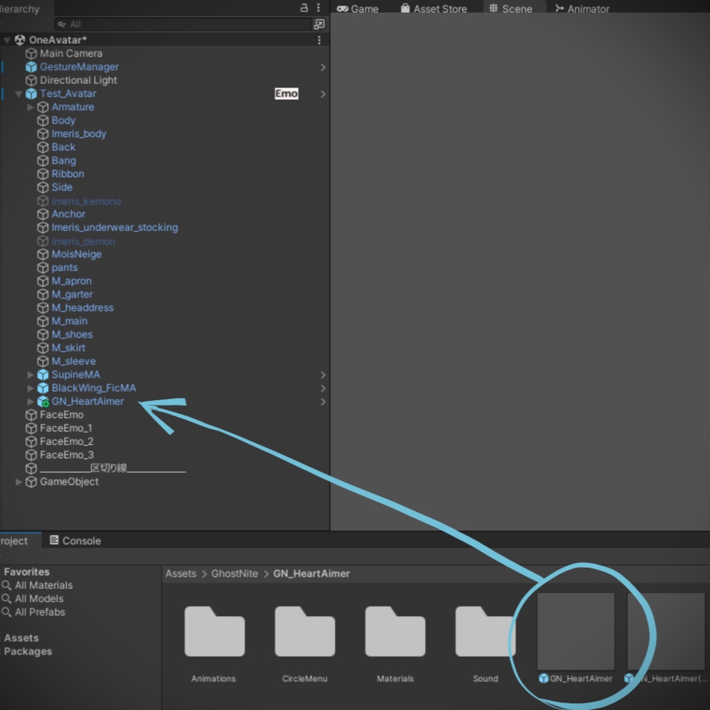710x710 pixels.
Task: Select FaceEmo_2 in the hierarchy
Action: pyautogui.click(x=67, y=442)
